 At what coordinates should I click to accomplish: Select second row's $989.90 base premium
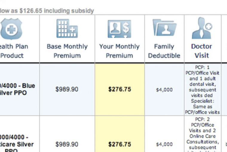pos(67,144)
